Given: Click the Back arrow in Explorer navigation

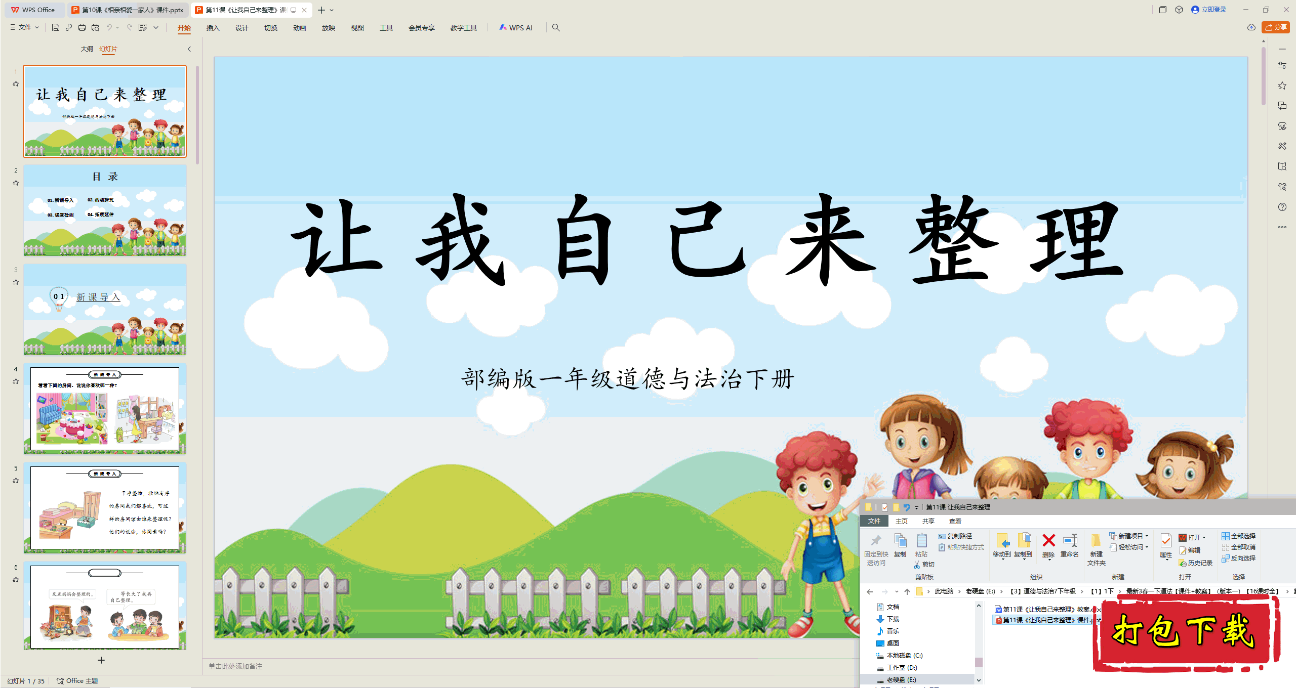Looking at the screenshot, I should click(870, 591).
